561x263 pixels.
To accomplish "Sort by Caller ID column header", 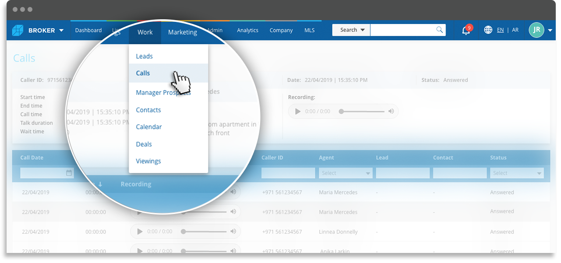I will [x=272, y=158].
